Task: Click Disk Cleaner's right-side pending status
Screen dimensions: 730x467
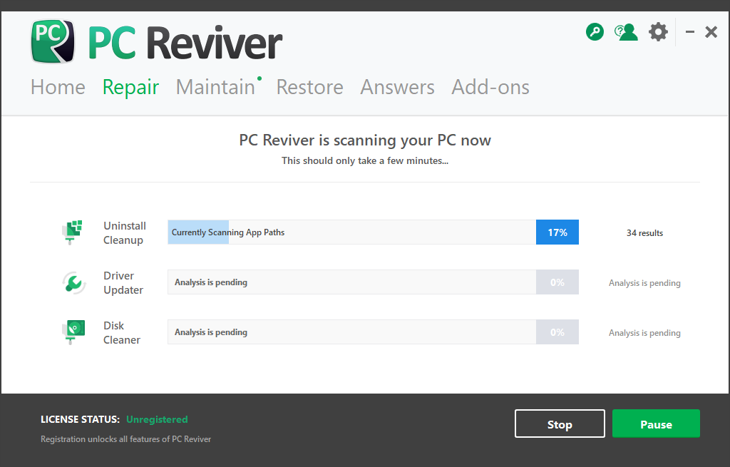Action: (x=644, y=333)
